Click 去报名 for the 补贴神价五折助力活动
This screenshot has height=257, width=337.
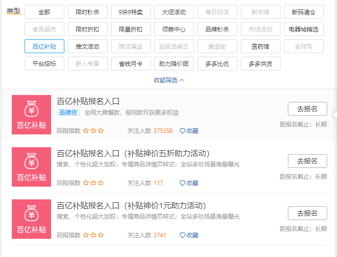307,161
